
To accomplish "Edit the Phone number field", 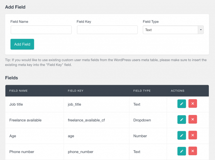I will (181, 151).
